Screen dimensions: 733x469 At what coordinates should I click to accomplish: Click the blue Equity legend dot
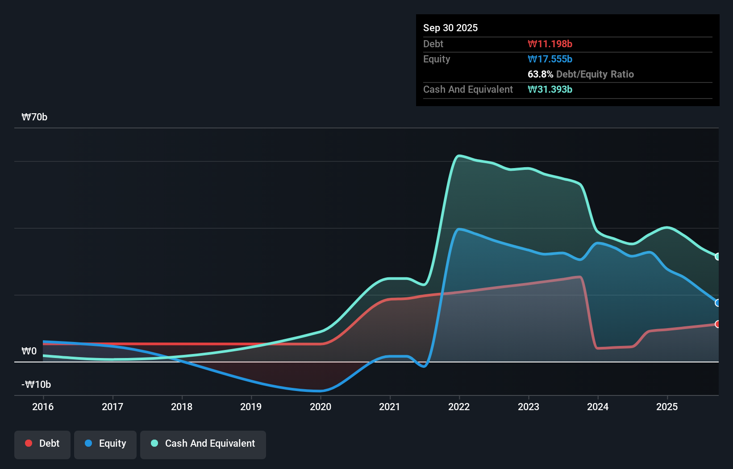point(88,443)
